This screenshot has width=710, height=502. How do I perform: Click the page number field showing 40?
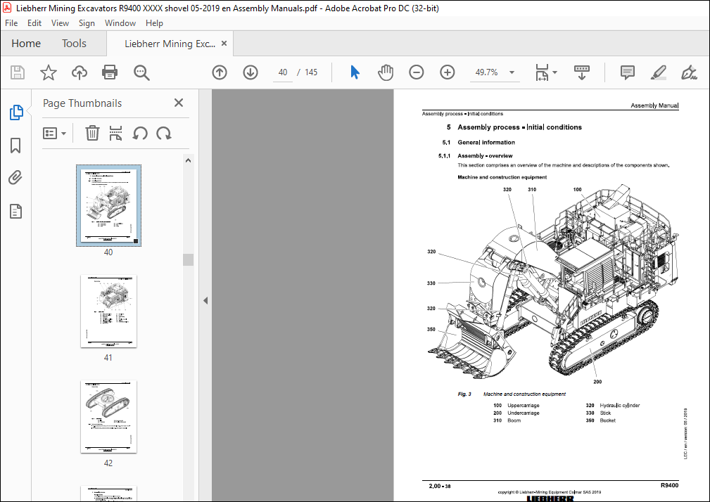[283, 72]
